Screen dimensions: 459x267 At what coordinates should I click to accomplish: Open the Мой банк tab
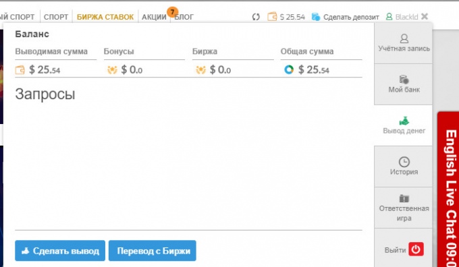tap(404, 84)
